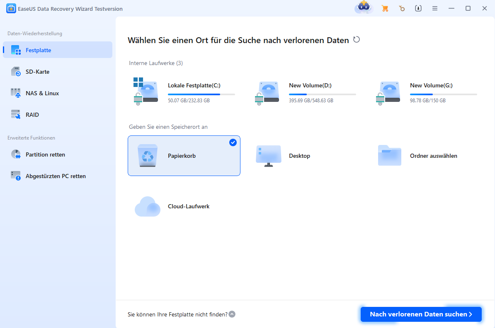
Task: Click 98.78 GB/150 GB size text
Action: pyautogui.click(x=428, y=101)
